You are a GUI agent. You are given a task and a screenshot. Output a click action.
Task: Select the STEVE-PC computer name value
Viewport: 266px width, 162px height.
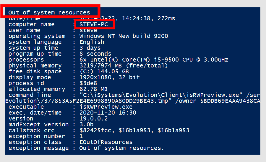coord(94,24)
